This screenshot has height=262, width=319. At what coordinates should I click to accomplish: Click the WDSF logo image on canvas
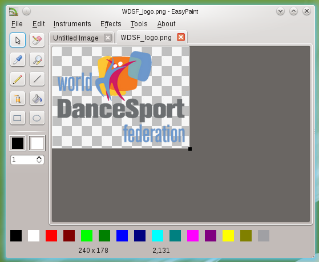coord(120,97)
